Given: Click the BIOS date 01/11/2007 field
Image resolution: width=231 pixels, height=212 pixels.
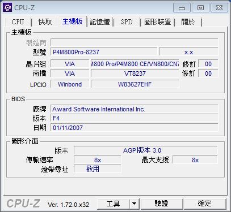Looking at the screenshot, I should (x=134, y=128).
